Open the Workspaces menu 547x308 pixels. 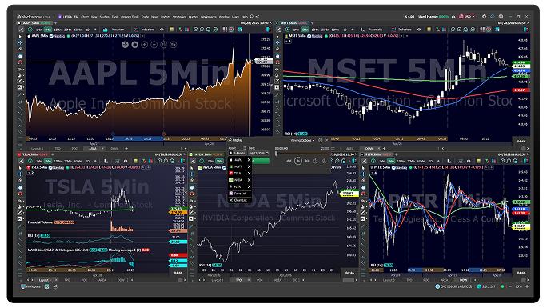point(208,17)
